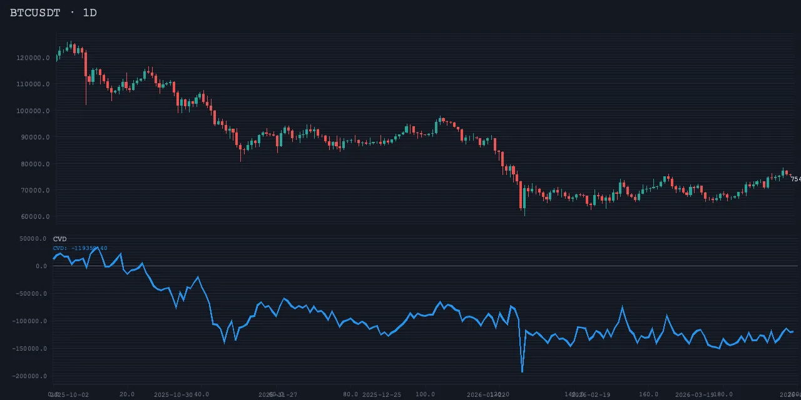
Task: Click the 100000.0 price axis label
Action: 33,111
